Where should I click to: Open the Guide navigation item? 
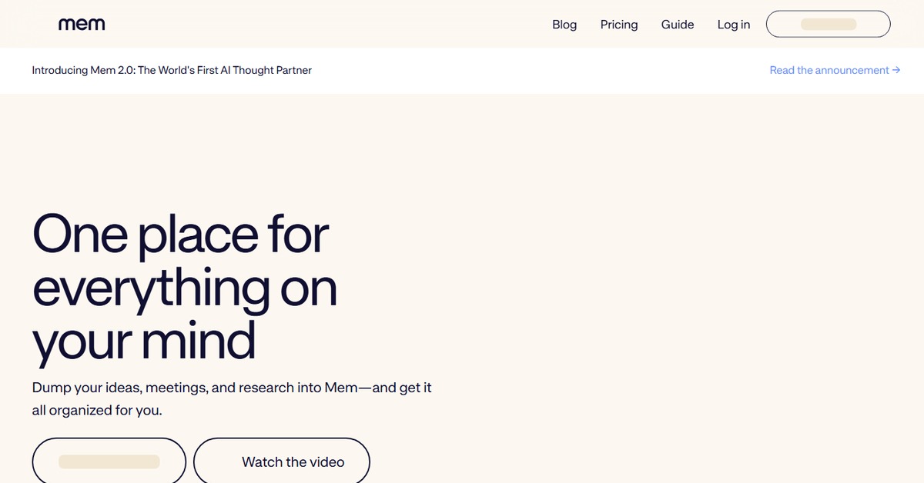point(677,25)
